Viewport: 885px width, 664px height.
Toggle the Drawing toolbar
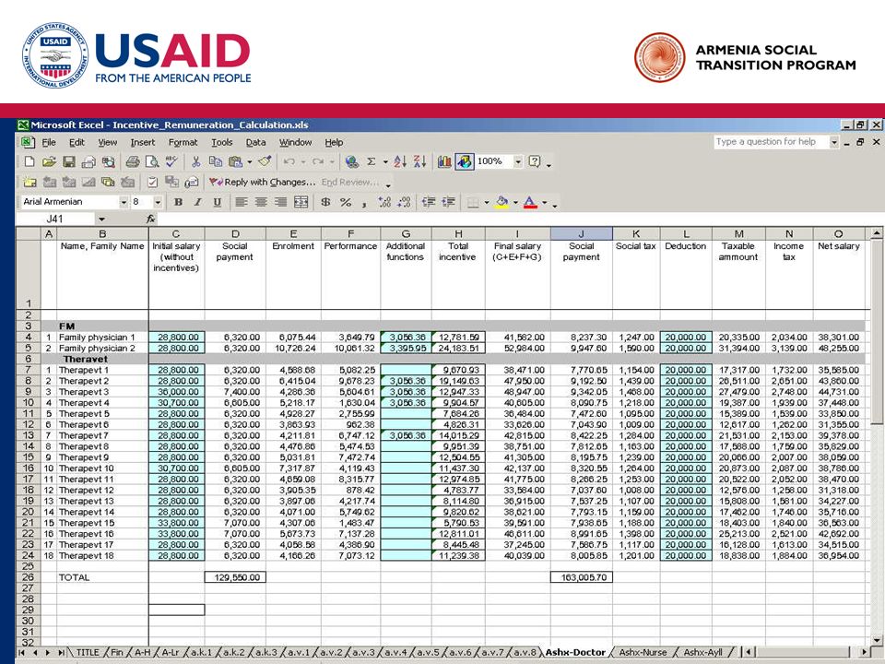[464, 162]
